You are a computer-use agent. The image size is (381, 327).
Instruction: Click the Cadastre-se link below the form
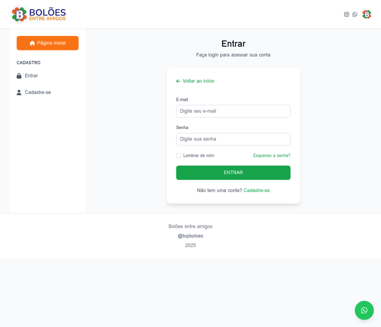click(257, 190)
